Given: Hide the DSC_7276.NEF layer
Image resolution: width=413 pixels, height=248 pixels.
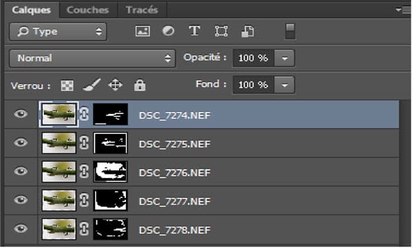Looking at the screenshot, I should click(x=21, y=171).
